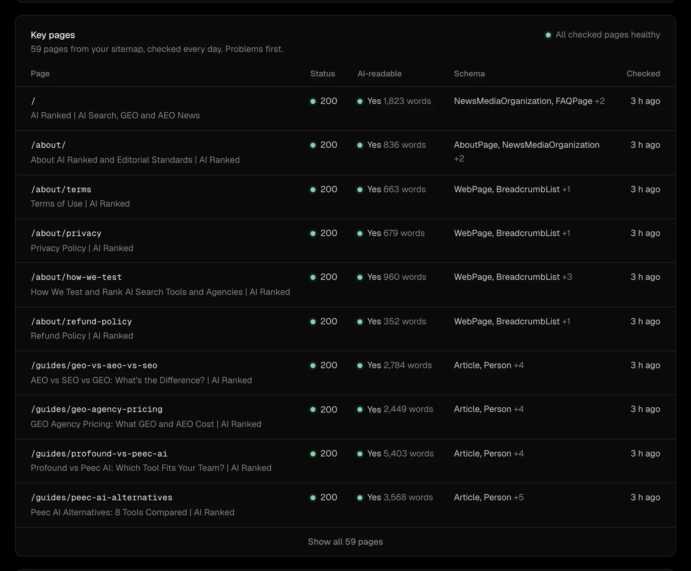Open /about/refund-policy page path
Image resolution: width=691 pixels, height=571 pixels.
point(81,321)
